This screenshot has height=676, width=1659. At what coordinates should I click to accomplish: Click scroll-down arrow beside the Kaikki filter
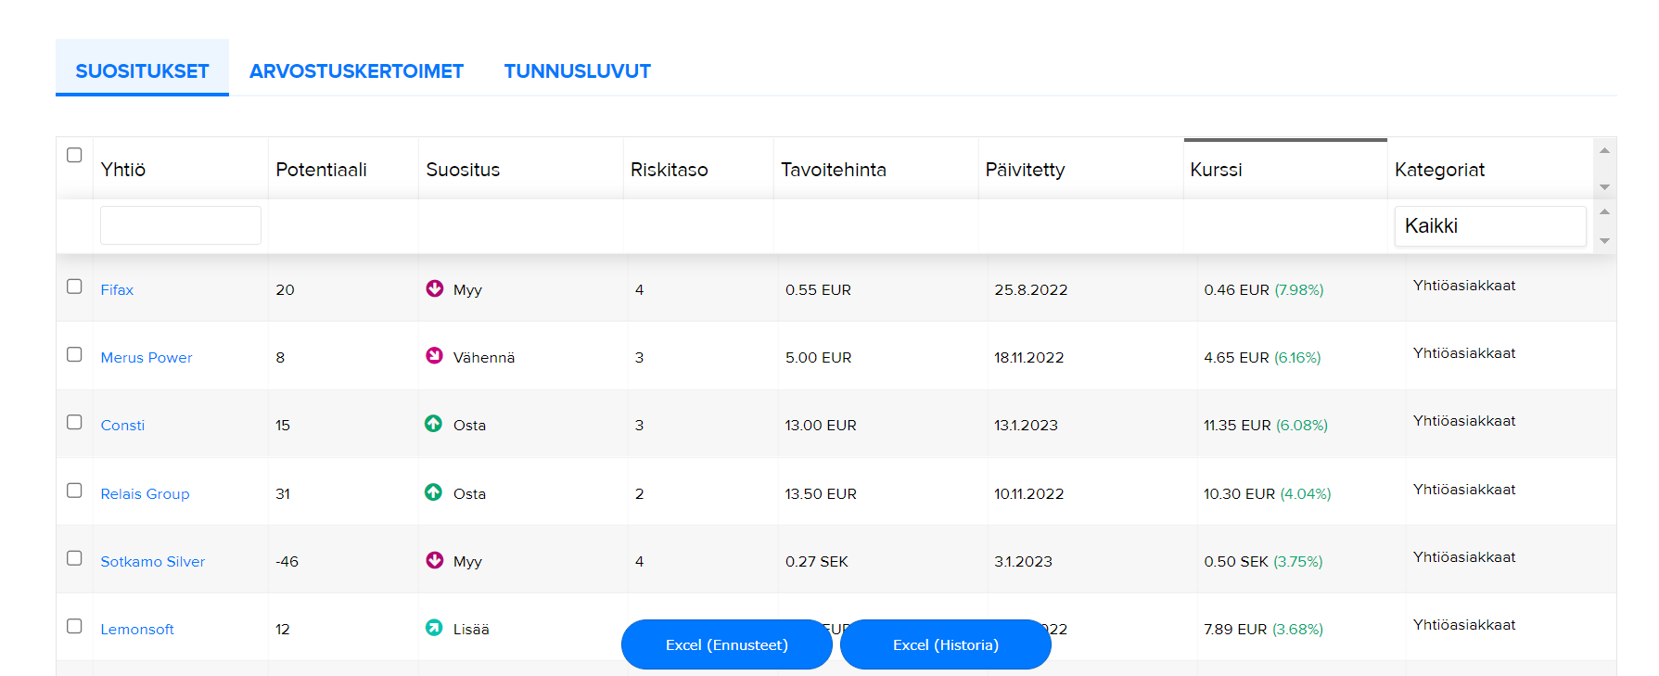coord(1604,241)
